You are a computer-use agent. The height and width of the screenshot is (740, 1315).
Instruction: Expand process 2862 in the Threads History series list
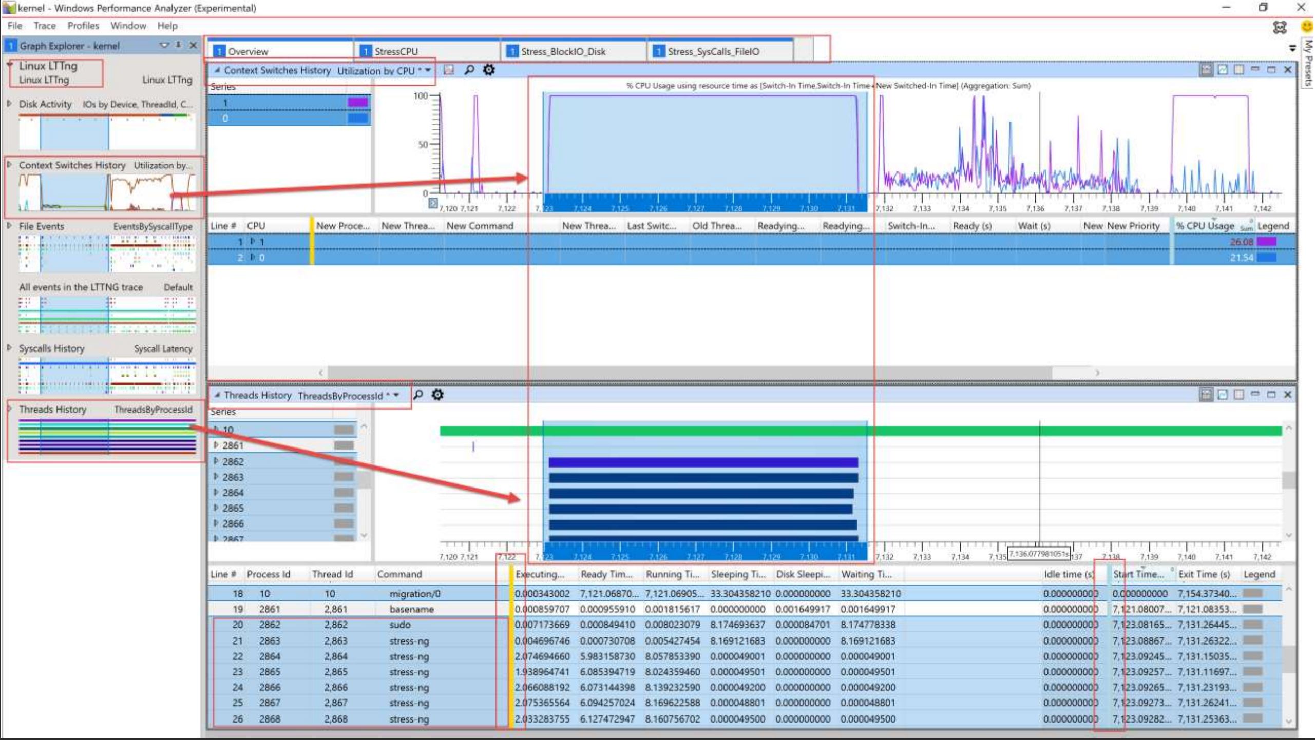point(216,461)
